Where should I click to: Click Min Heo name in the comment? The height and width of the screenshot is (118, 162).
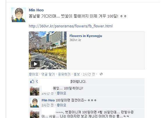click(48, 100)
